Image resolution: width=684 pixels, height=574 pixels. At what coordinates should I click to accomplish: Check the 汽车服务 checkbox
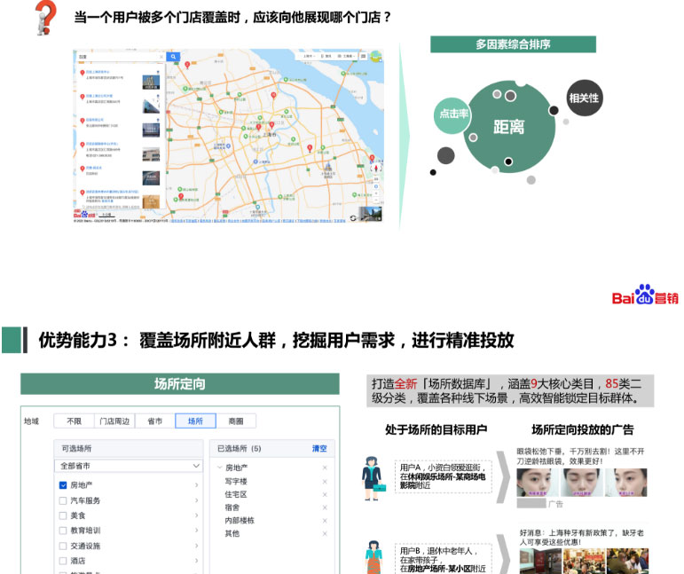point(63,500)
